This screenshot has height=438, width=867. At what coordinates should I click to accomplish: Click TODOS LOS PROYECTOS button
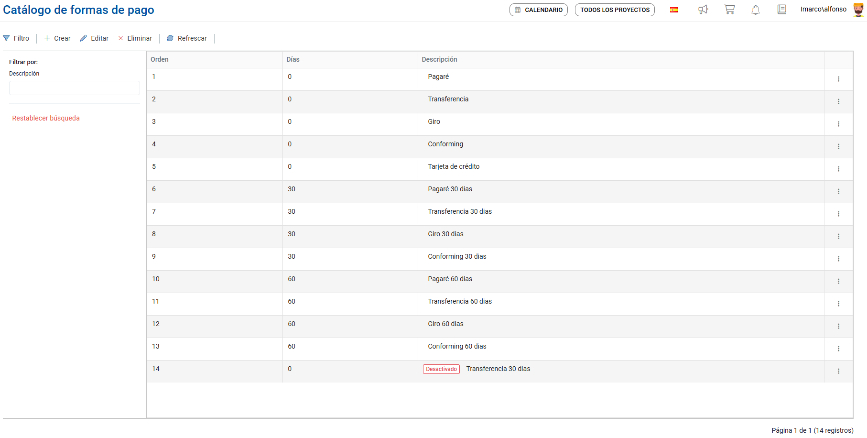pyautogui.click(x=615, y=10)
